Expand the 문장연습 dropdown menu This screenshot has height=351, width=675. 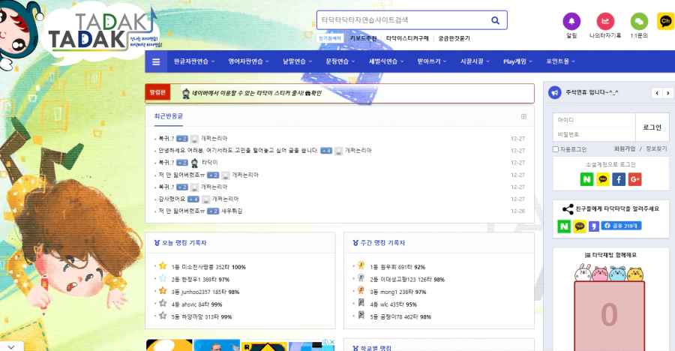(340, 61)
